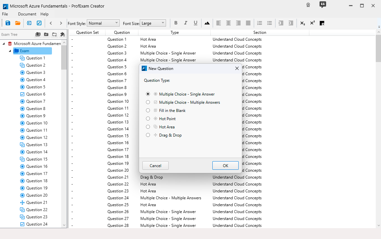Go forward with right arrow icon
Screen dimensions: 381x239
[61, 23]
